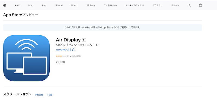
Task: Visit the Avatron LLC developer link
Action: [x=65, y=50]
